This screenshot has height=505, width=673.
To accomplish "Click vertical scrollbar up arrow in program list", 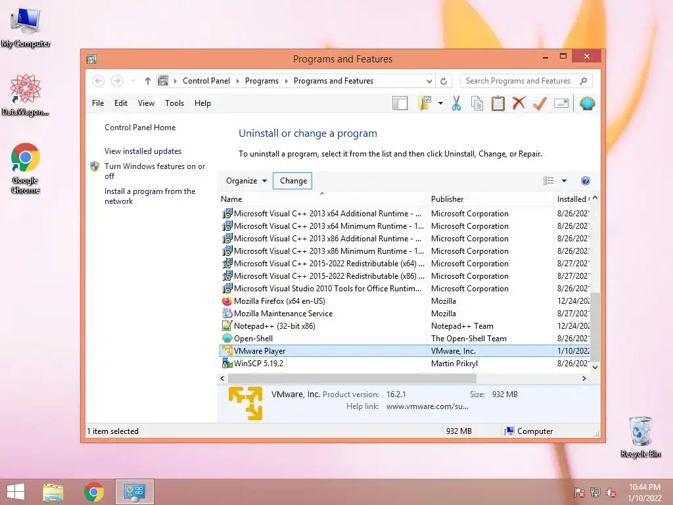I will pos(595,198).
